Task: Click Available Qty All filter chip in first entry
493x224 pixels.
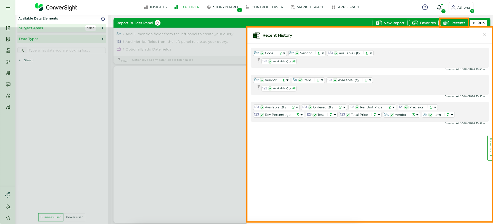Action: click(279, 62)
